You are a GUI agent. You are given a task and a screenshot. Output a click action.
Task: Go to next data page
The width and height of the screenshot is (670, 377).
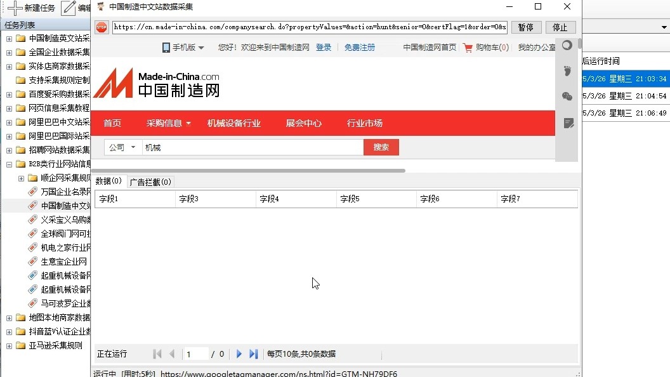click(239, 354)
